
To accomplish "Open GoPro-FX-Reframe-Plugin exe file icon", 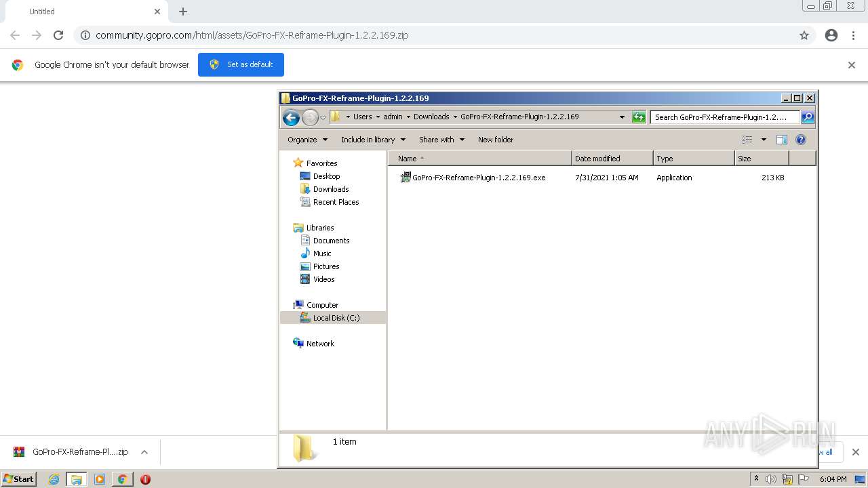I will [x=406, y=178].
